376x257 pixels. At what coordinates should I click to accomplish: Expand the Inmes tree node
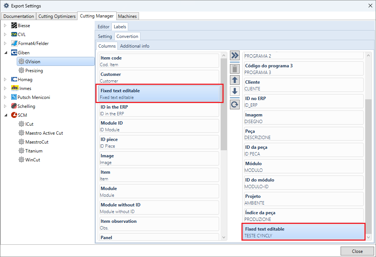click(5, 88)
